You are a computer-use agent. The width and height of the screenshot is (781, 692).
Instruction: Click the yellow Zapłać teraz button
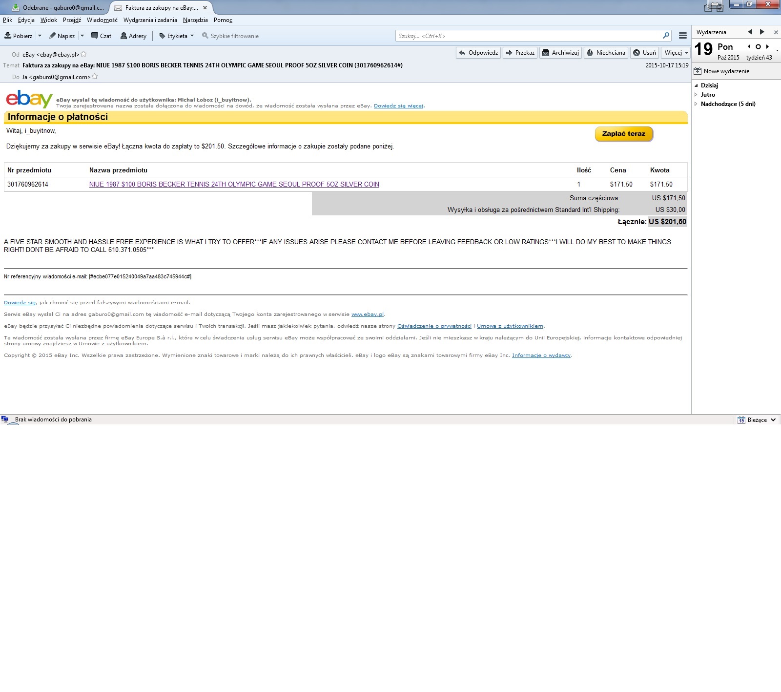click(624, 134)
